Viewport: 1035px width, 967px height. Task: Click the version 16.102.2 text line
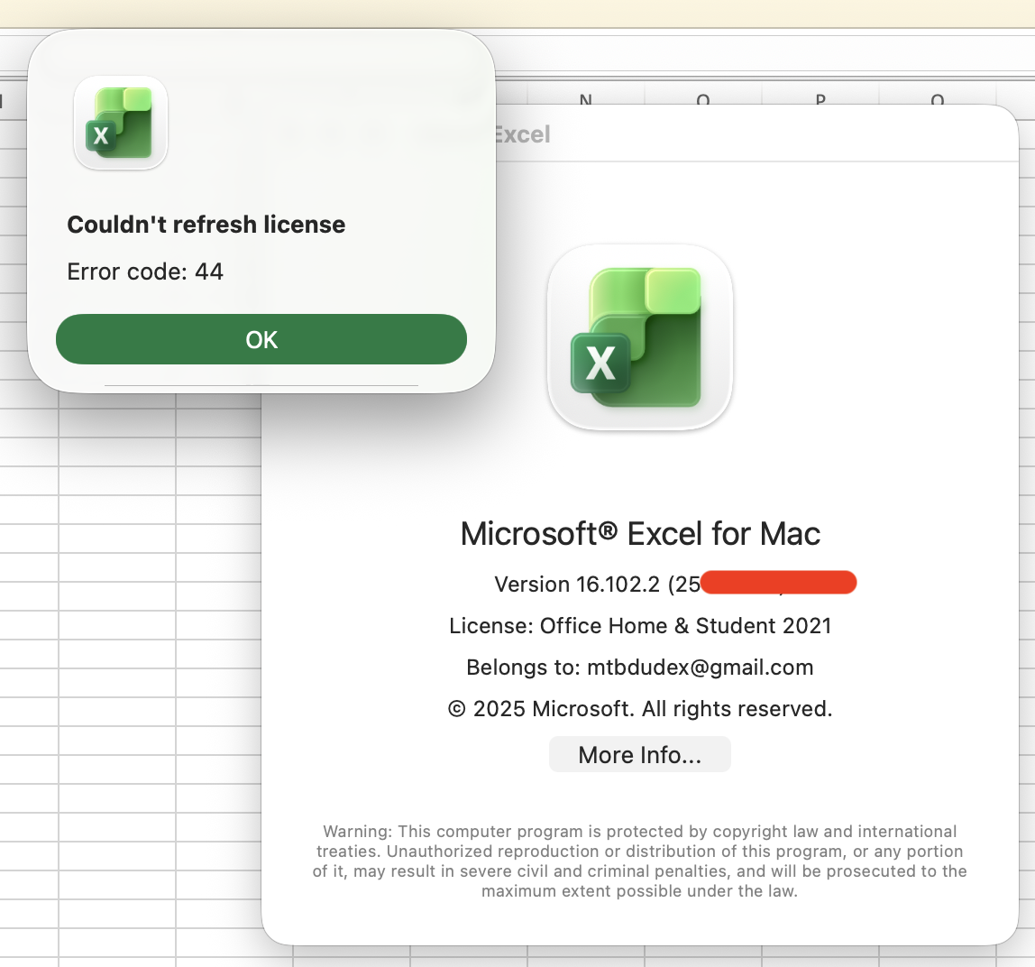click(x=595, y=584)
